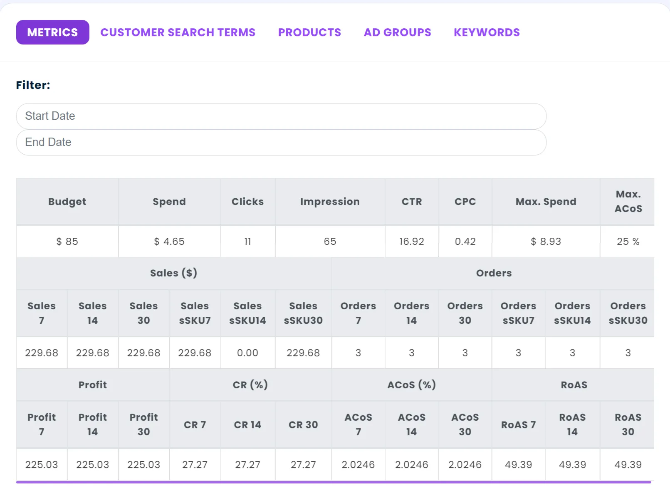Click the ACoS (%) group header

click(x=412, y=385)
